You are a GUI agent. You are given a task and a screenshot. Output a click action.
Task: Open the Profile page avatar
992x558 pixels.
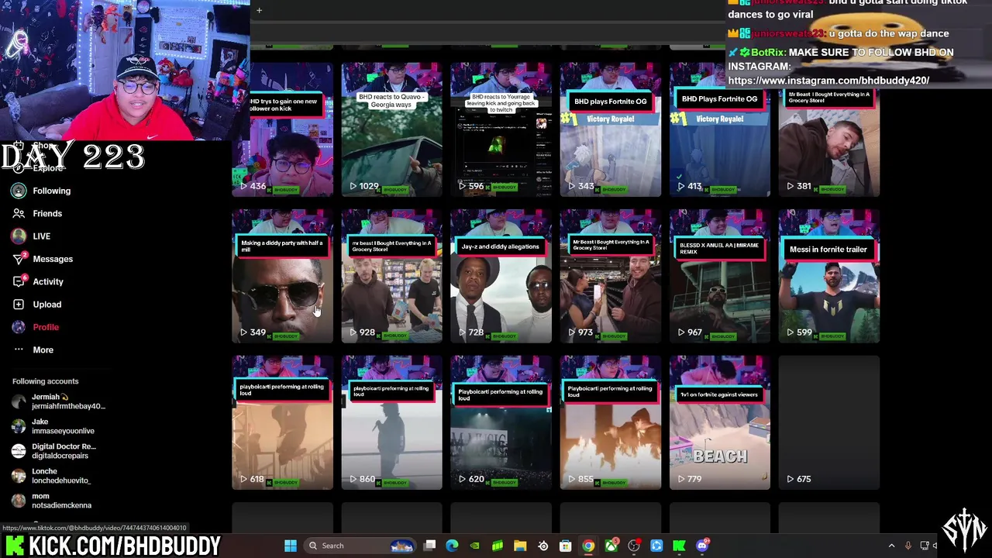click(19, 327)
